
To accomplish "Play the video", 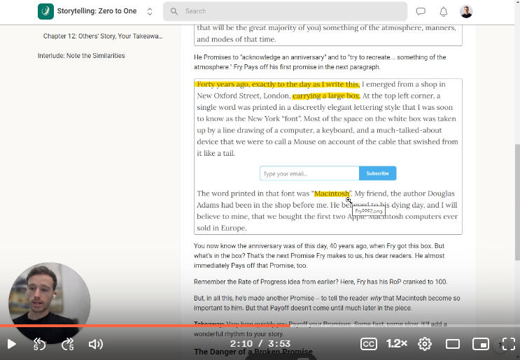I will 11,344.
